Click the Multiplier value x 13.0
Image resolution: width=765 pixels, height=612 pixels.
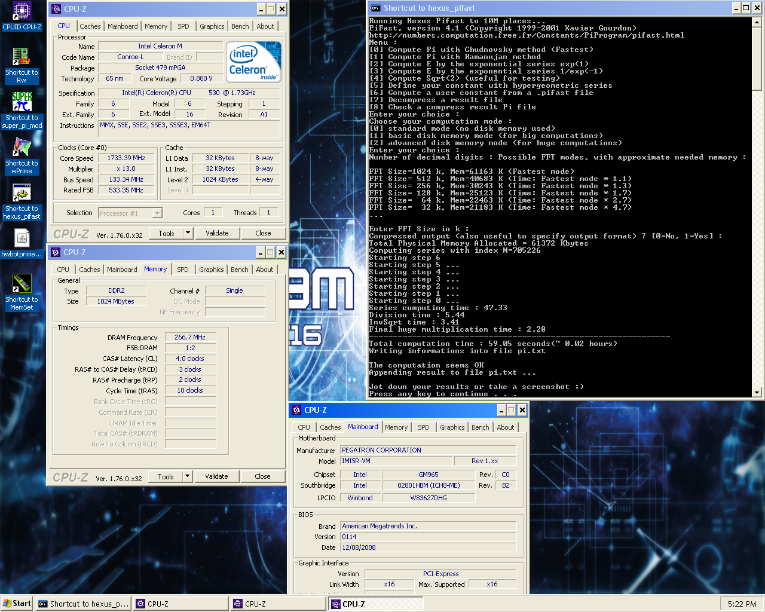click(126, 169)
